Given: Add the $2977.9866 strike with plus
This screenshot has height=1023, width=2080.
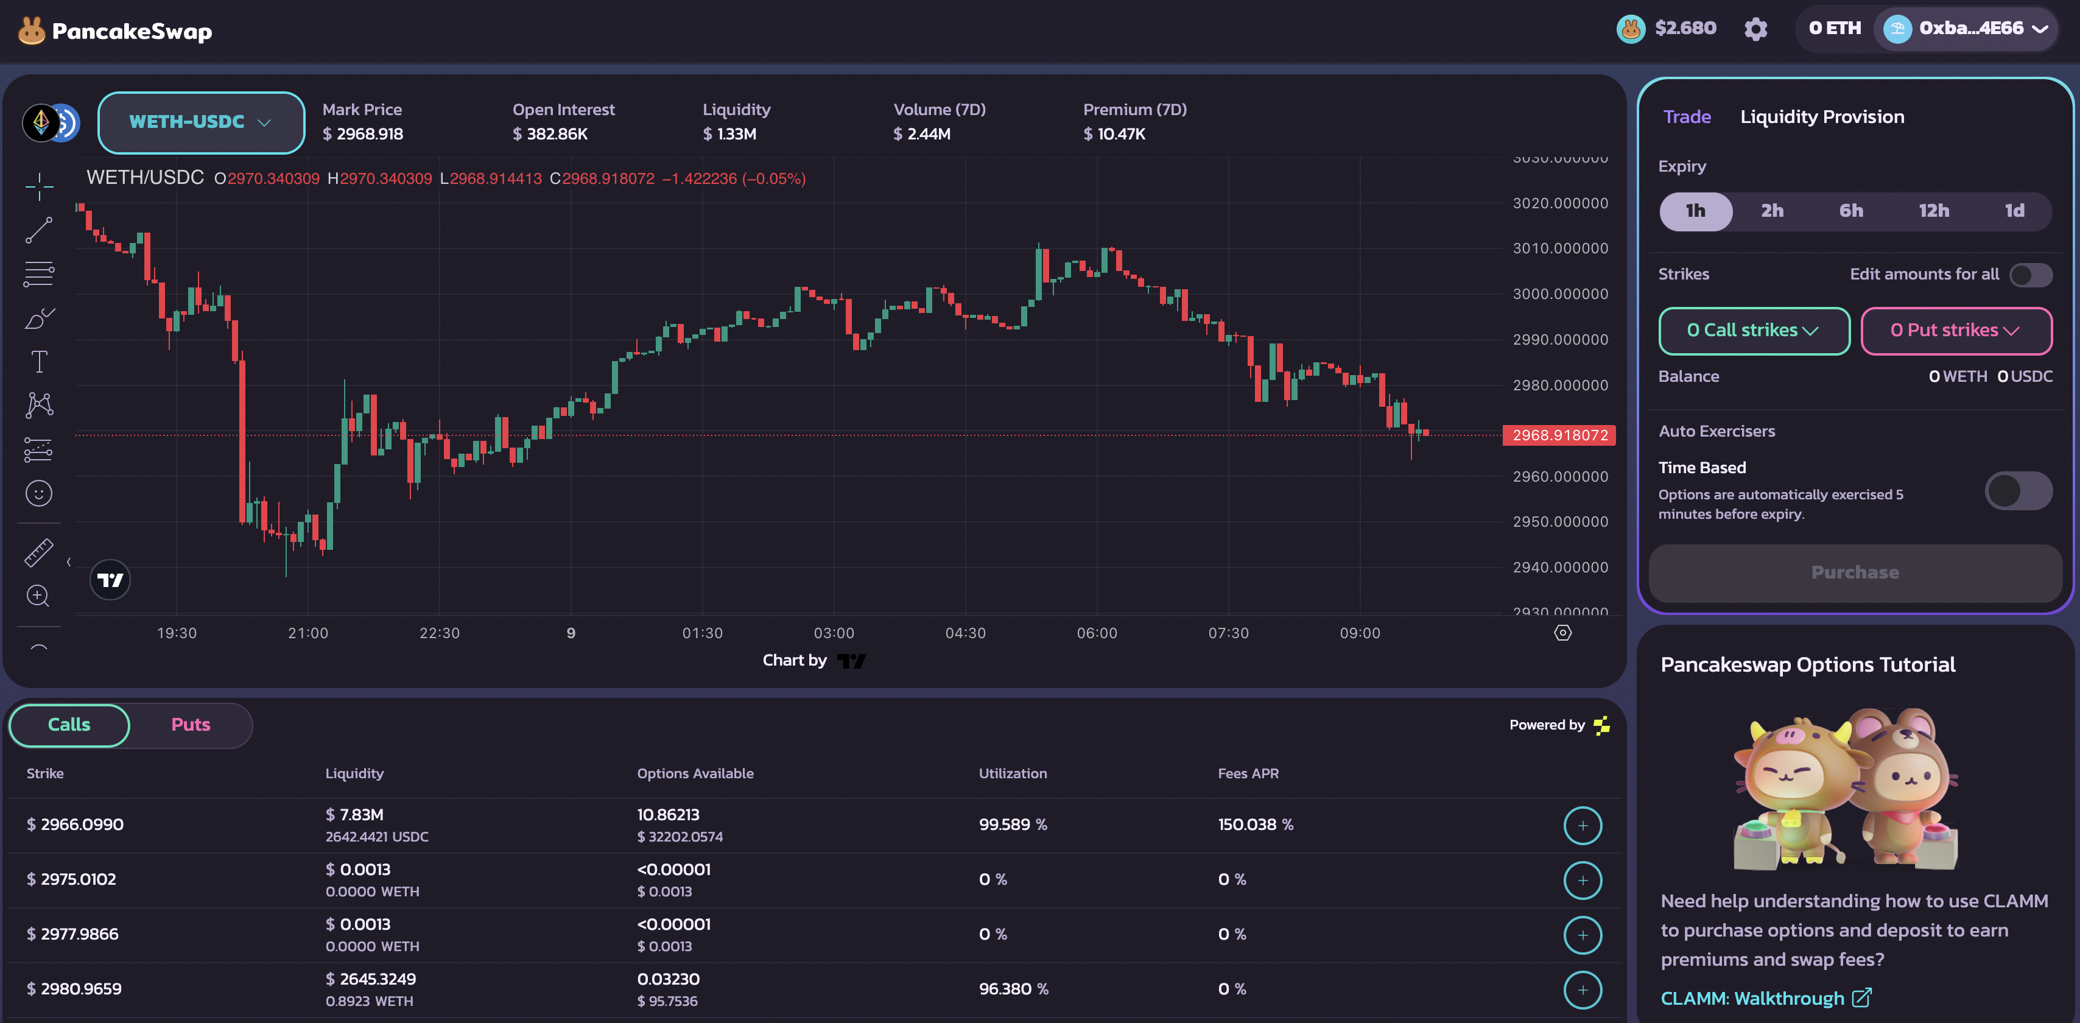Looking at the screenshot, I should (x=1582, y=935).
